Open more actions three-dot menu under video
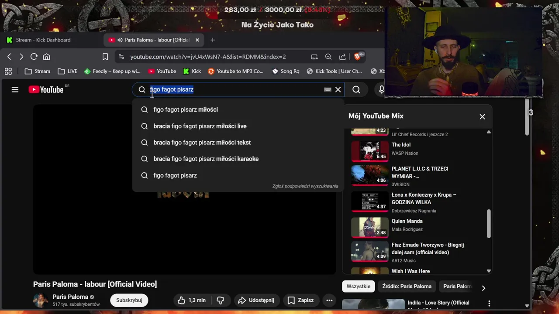559x314 pixels. pyautogui.click(x=329, y=300)
